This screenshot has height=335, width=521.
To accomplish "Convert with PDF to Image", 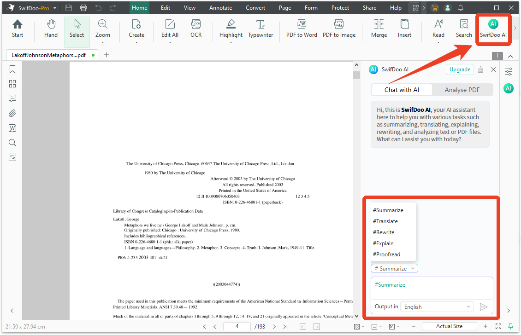I will (x=339, y=29).
